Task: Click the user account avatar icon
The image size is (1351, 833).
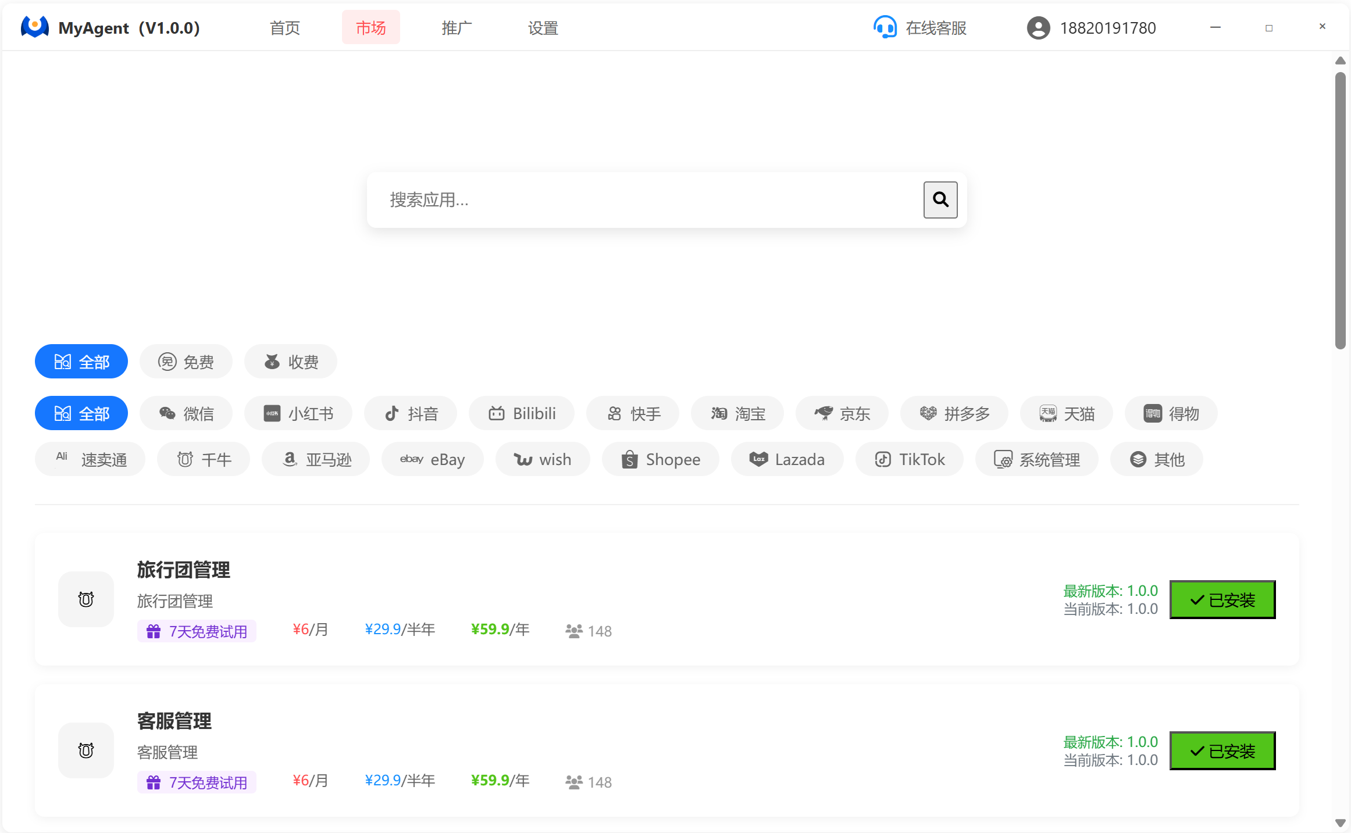Action: pos(1038,28)
